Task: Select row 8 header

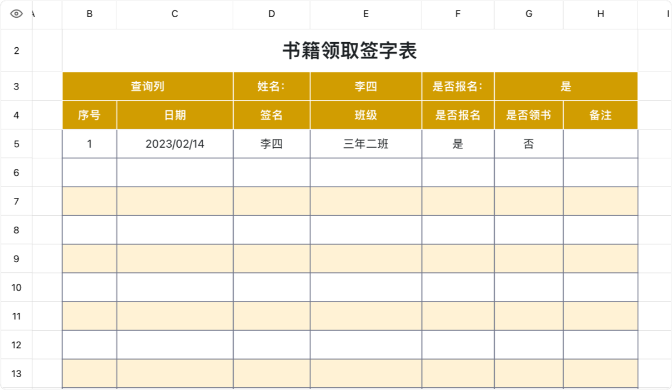Action: click(x=16, y=230)
